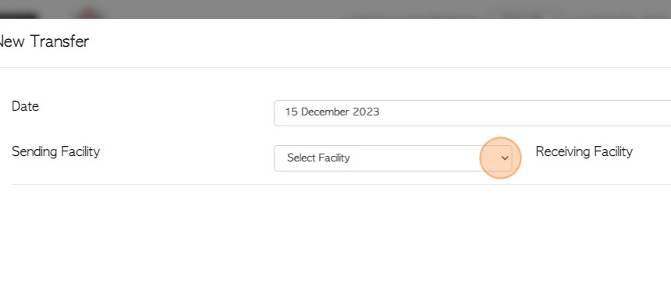The image size is (671, 305).
Task: Click the blurred reddish logo in the backdrop
Action: point(89,13)
